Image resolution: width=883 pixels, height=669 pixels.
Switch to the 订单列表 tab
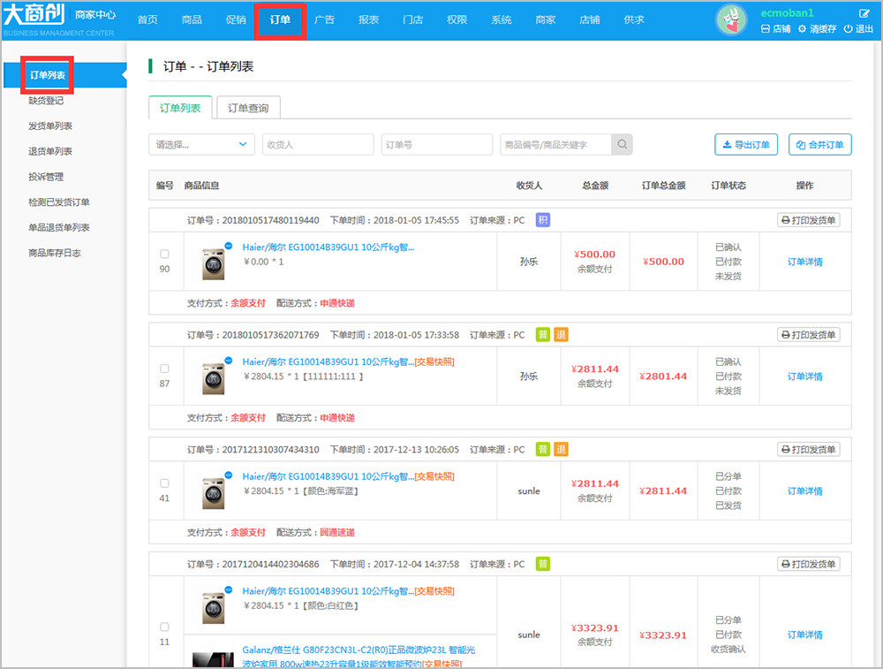(180, 108)
